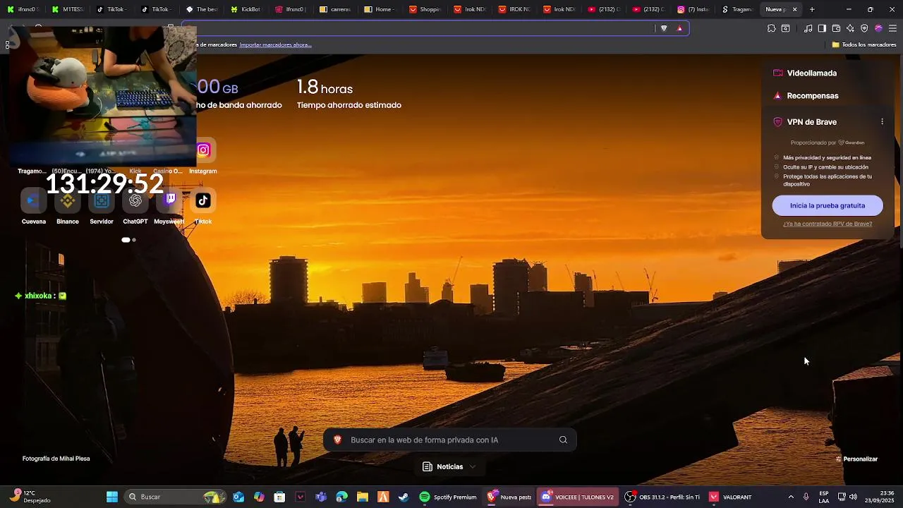Open the profile avatar icon
The height and width of the screenshot is (508, 903).
click(878, 28)
